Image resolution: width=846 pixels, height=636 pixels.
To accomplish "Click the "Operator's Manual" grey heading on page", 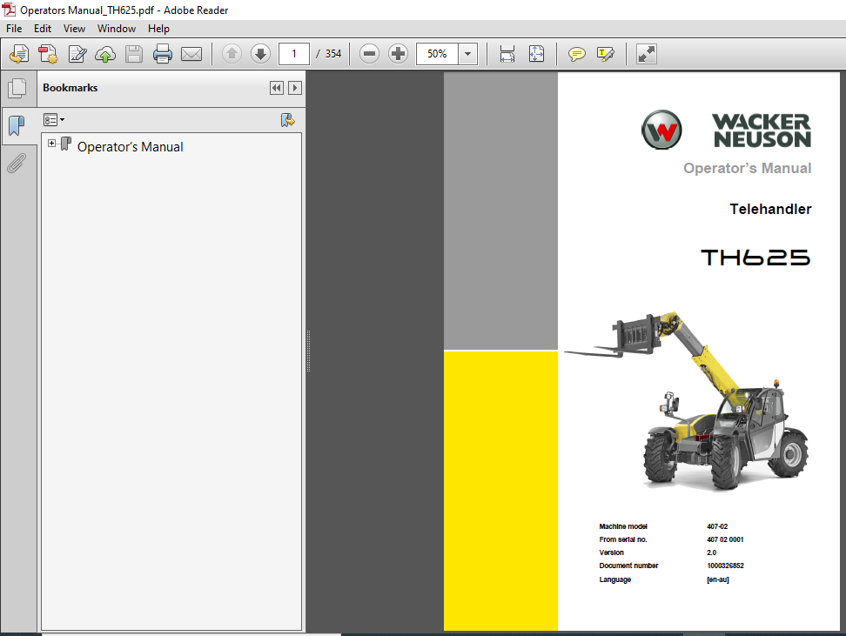I will click(x=748, y=168).
